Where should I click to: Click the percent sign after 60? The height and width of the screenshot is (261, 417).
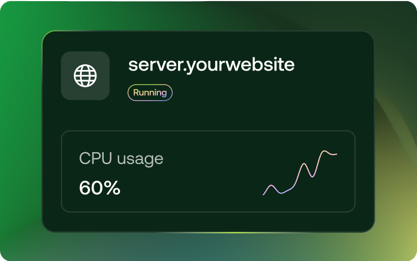[x=113, y=188]
